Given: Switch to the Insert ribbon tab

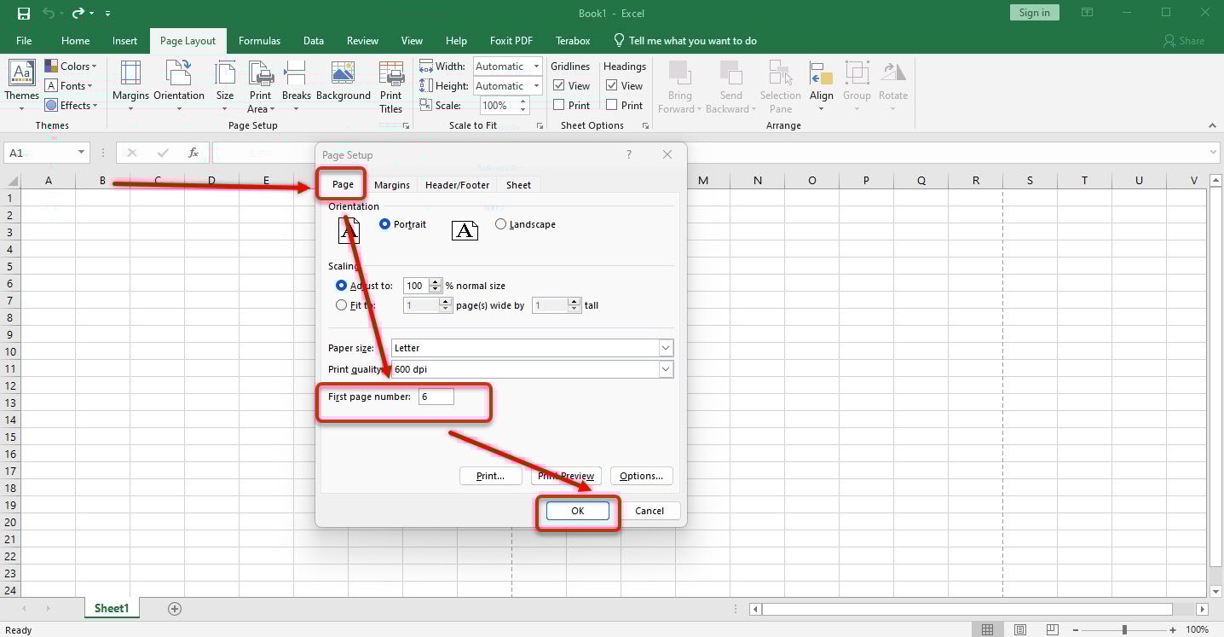Looking at the screenshot, I should point(124,40).
